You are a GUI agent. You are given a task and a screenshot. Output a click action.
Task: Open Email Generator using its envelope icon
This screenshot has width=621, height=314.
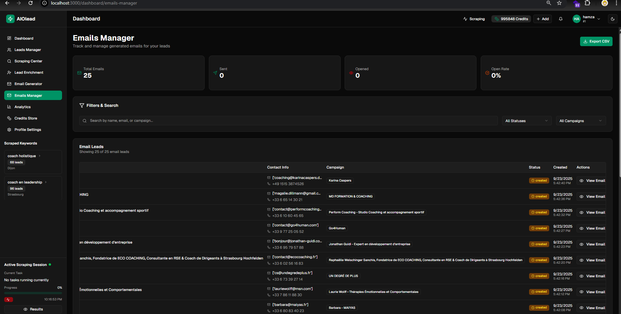click(9, 84)
